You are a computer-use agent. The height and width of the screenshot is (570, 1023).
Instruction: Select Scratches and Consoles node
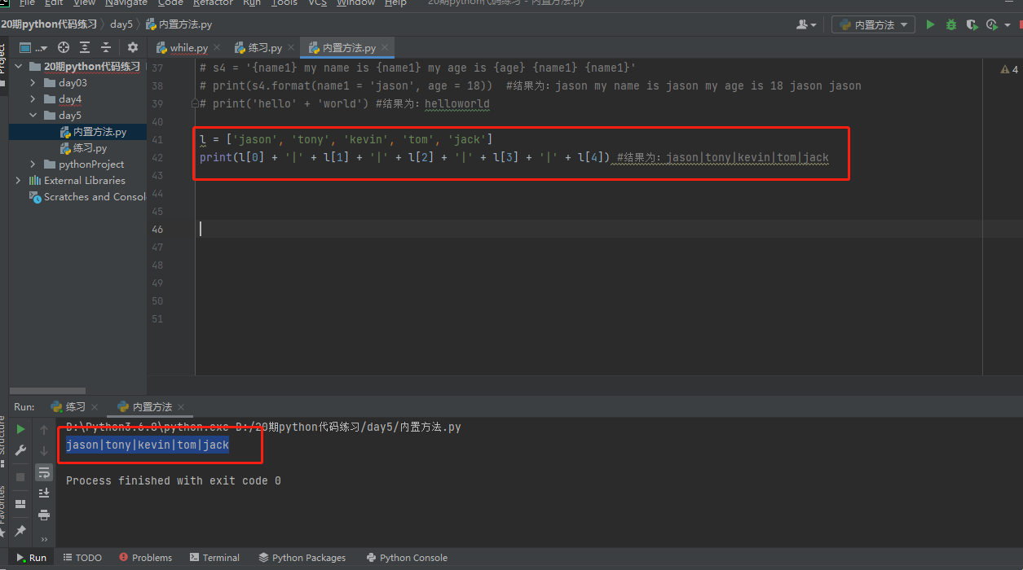point(90,197)
